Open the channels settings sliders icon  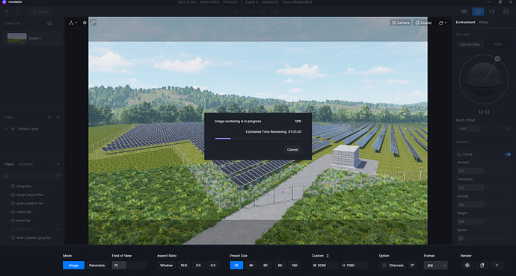[412, 265]
